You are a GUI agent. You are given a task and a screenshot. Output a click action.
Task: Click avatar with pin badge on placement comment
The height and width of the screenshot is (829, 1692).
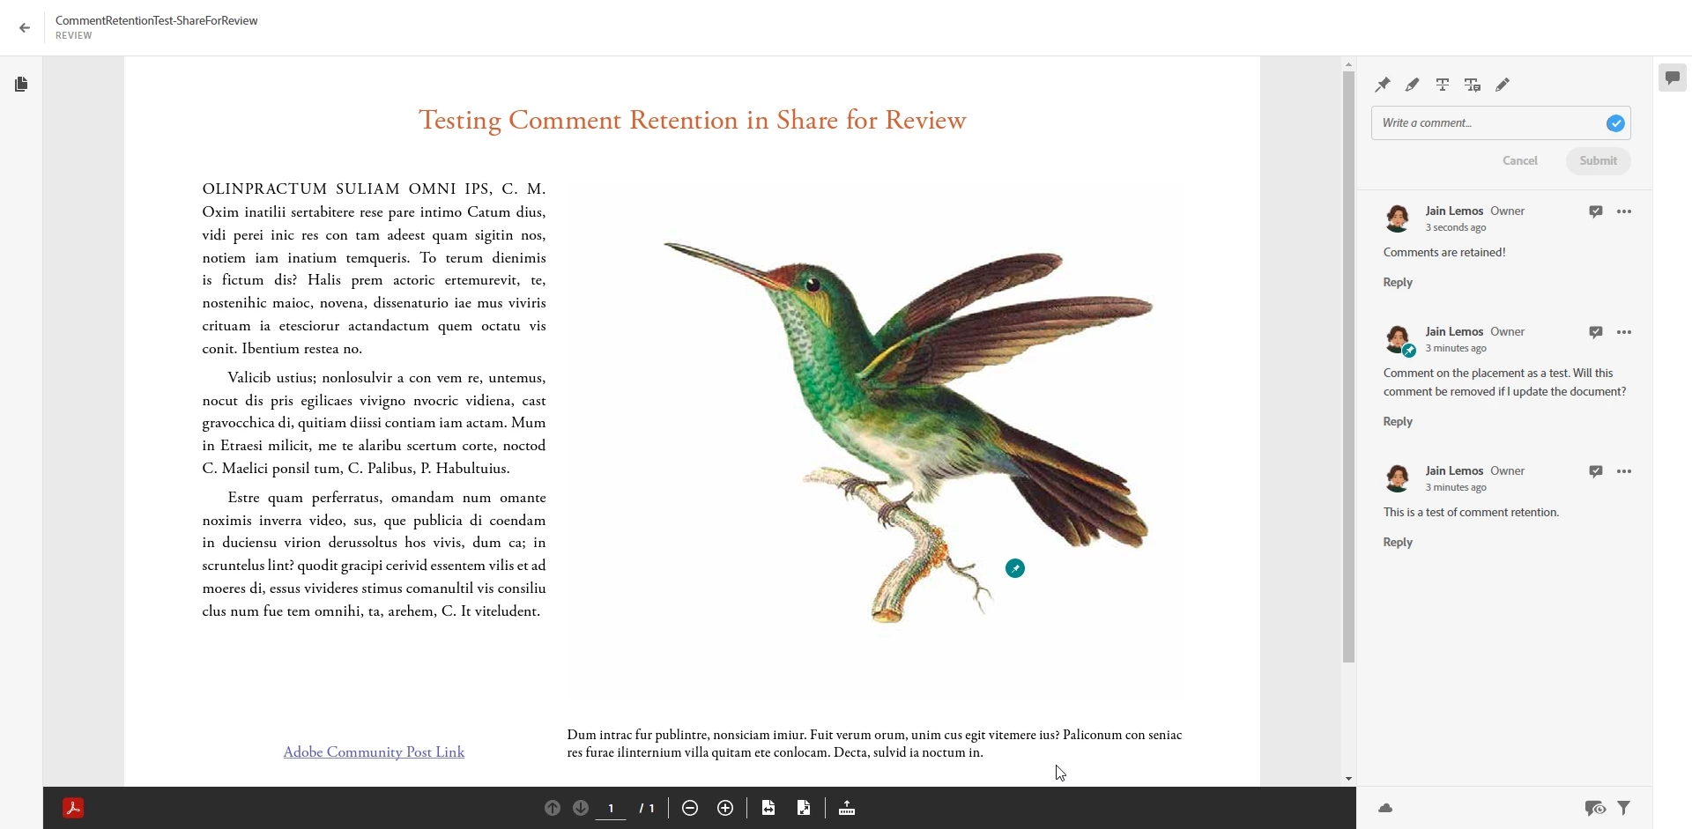(x=1399, y=340)
